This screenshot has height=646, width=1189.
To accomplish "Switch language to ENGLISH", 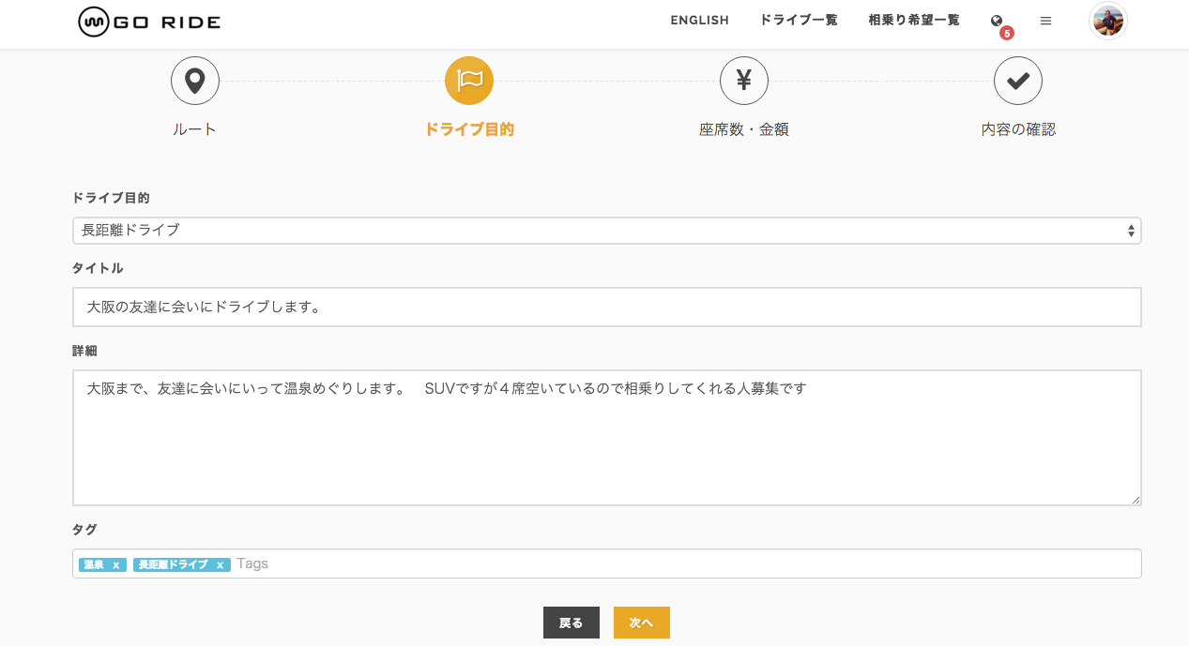I will tap(699, 21).
